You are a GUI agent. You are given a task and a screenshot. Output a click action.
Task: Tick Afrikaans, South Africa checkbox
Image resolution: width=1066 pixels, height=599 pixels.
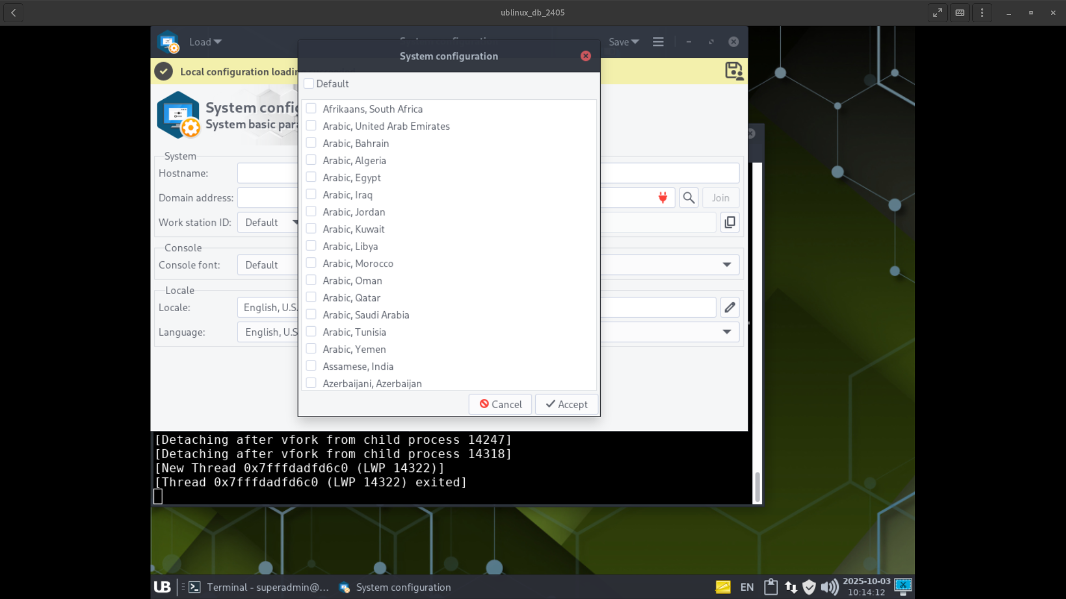point(311,109)
